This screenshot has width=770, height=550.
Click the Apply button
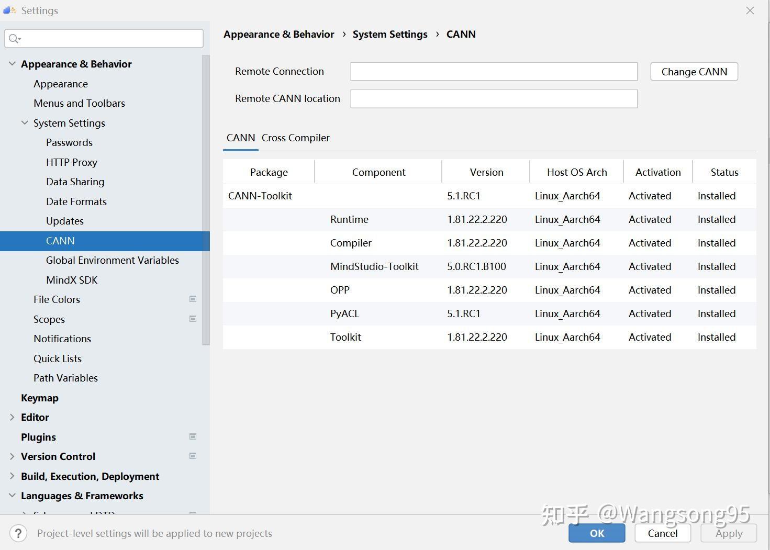(x=729, y=533)
